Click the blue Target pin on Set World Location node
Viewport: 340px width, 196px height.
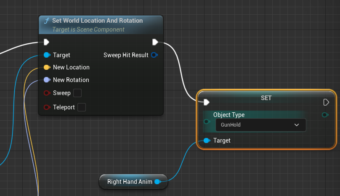click(46, 55)
